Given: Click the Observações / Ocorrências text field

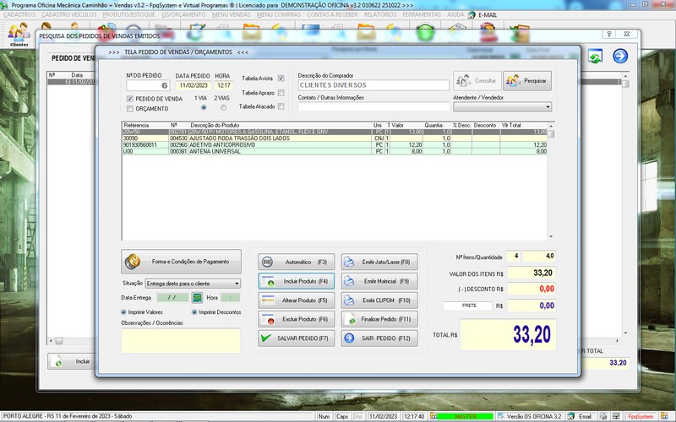Looking at the screenshot, I should [x=181, y=340].
